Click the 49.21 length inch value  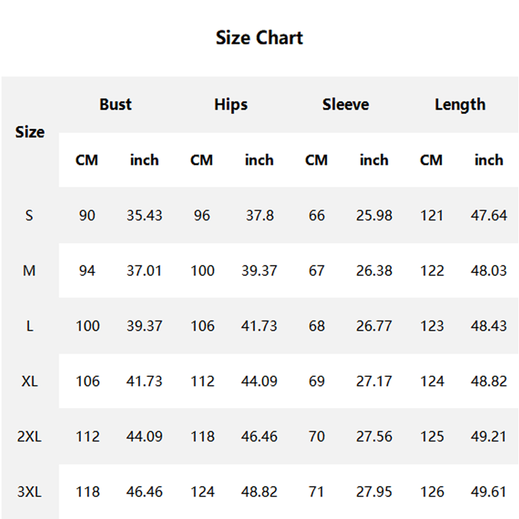[x=489, y=437]
